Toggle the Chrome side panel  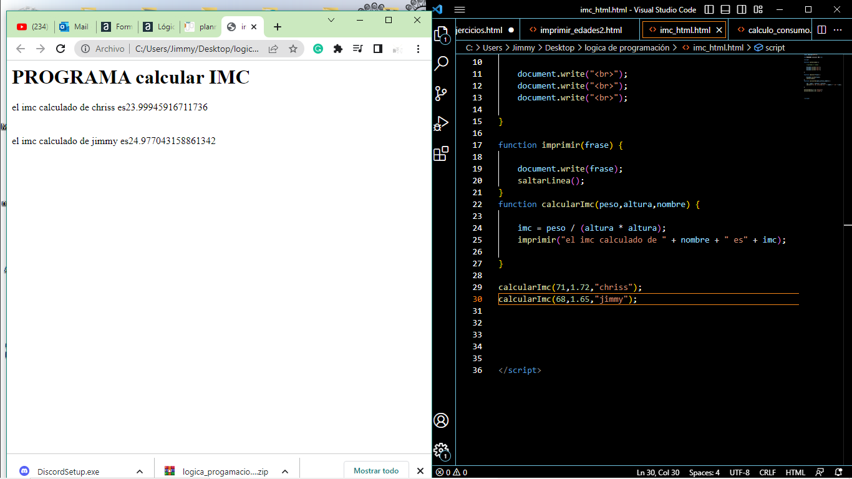coord(378,49)
